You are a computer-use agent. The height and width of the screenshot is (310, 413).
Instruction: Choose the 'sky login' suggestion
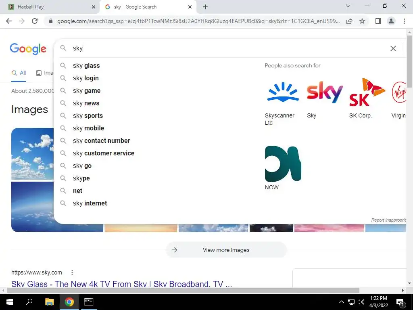tap(86, 78)
